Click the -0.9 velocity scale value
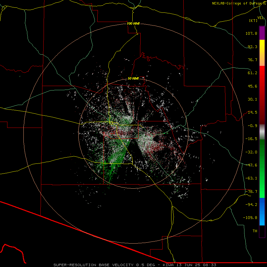267x267 pixels. (x=252, y=126)
